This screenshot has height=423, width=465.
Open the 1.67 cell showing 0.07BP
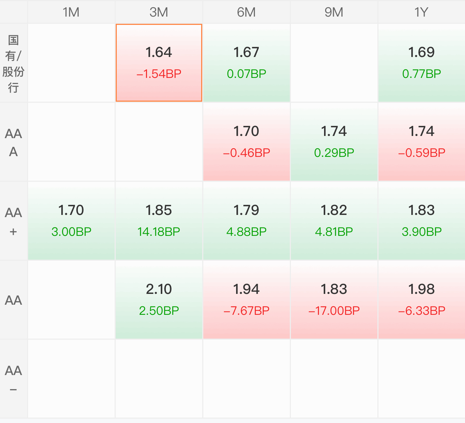pos(246,63)
